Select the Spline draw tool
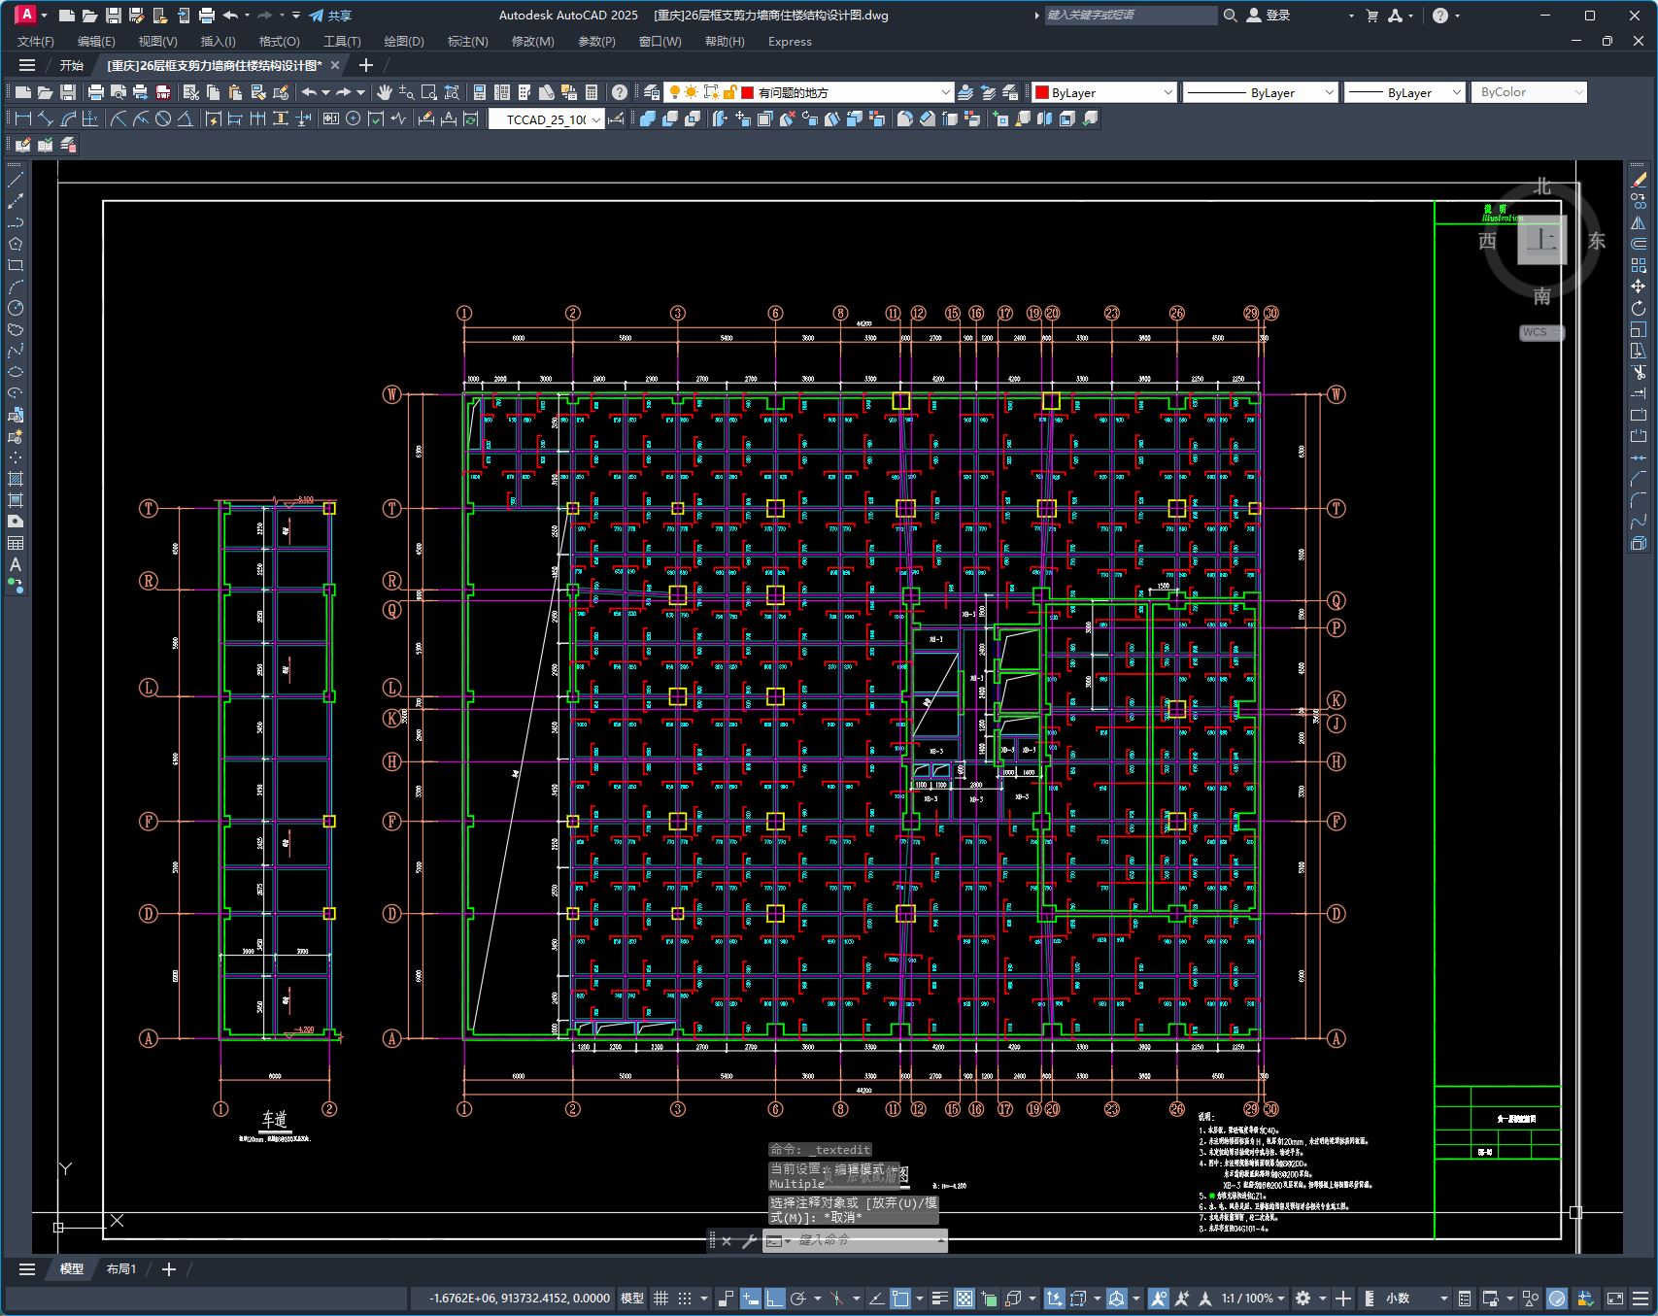 pyautogui.click(x=16, y=351)
